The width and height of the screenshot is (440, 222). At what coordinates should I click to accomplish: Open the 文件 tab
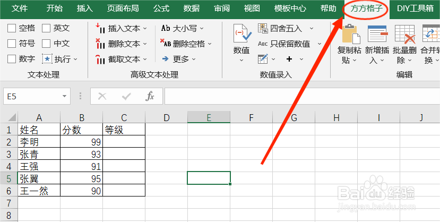pyautogui.click(x=19, y=8)
